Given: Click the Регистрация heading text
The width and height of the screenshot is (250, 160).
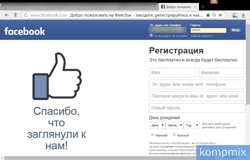Looking at the screenshot, I should pyautogui.click(x=176, y=51).
